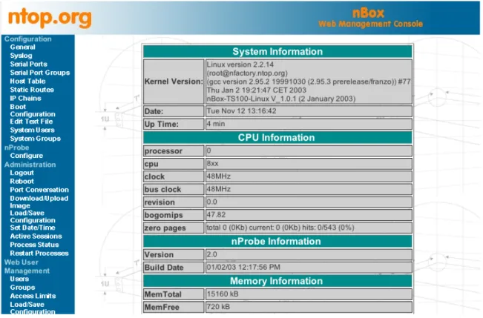The width and height of the screenshot is (483, 318).
Task: Click date value 'Tue Nov 12 13:16:42'
Action: pos(242,111)
